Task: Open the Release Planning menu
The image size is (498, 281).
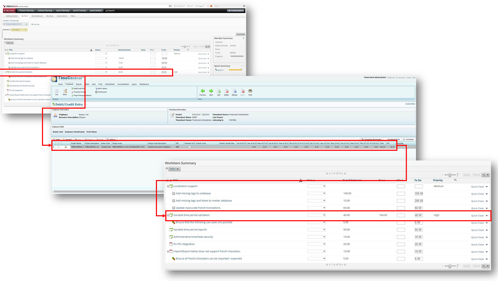Action: (45, 11)
